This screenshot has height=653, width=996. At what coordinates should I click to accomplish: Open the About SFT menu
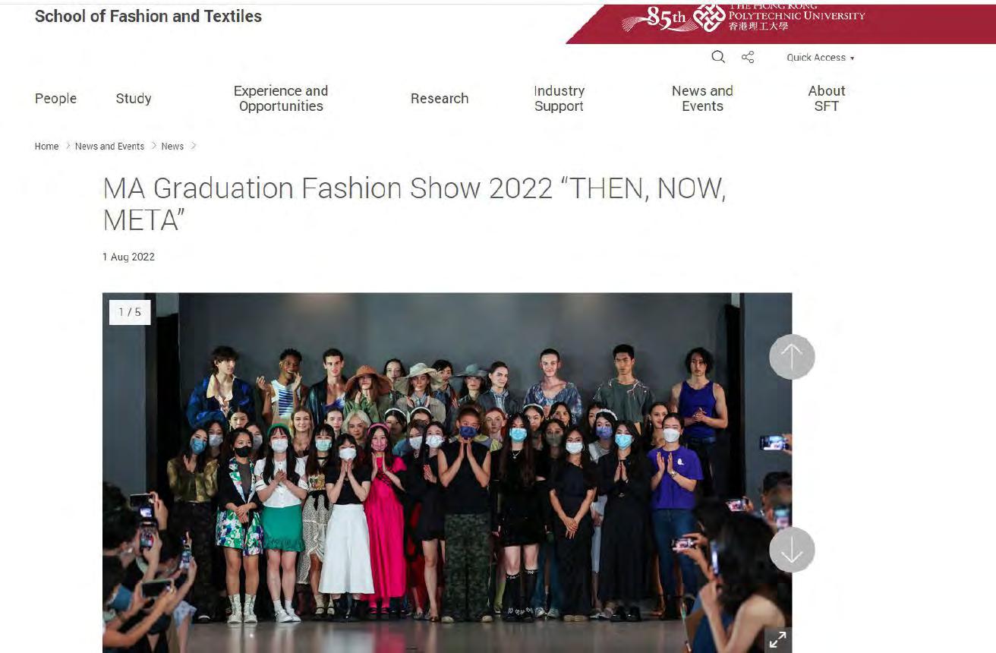[x=826, y=98]
